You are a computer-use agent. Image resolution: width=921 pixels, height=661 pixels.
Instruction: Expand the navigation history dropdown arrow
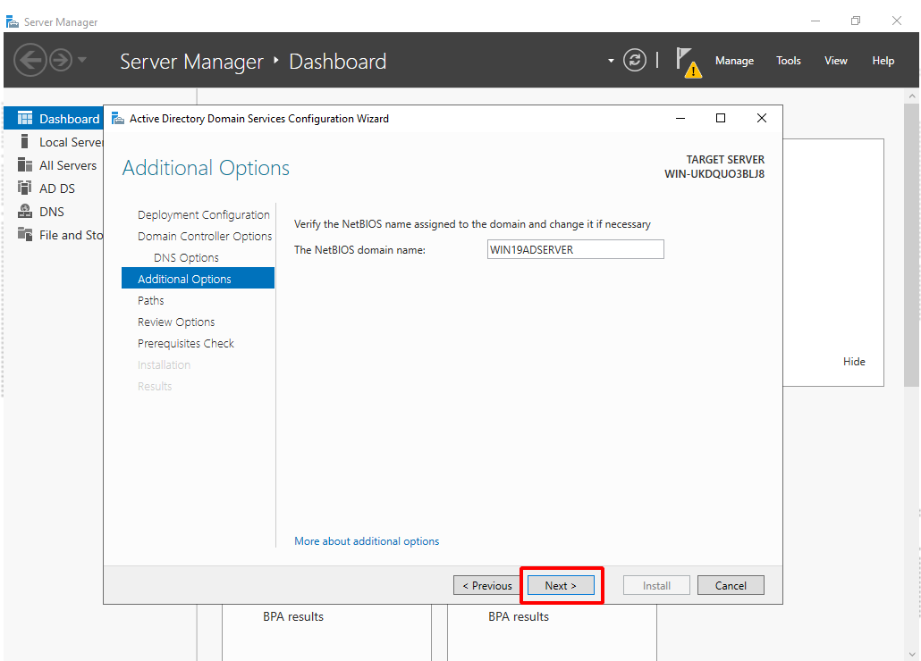point(82,61)
